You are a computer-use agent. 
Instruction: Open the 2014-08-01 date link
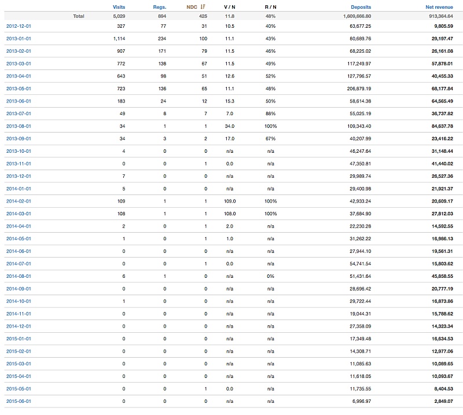19,276
